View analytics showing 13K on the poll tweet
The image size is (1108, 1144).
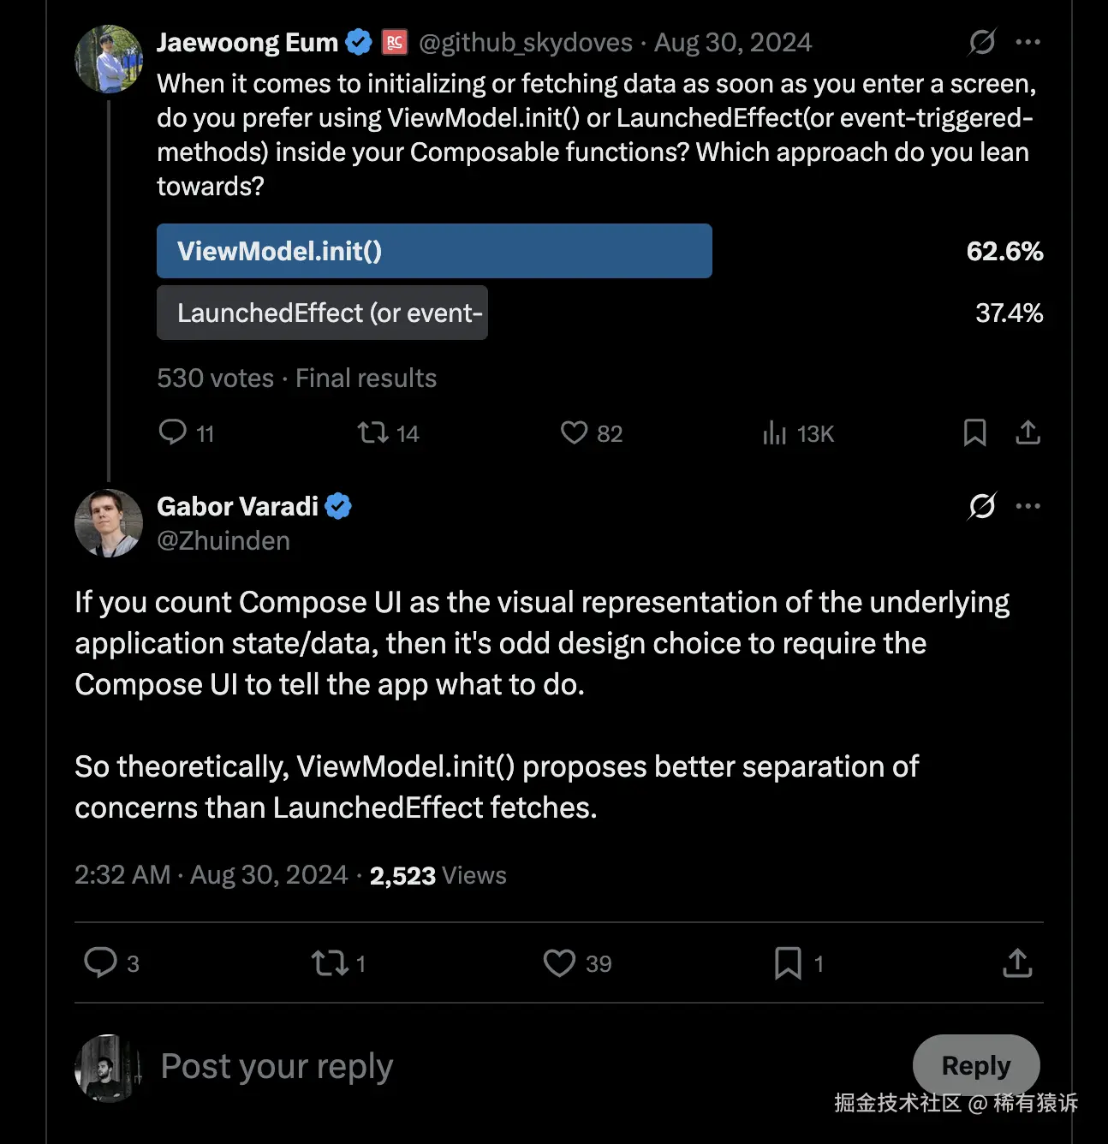(x=773, y=433)
